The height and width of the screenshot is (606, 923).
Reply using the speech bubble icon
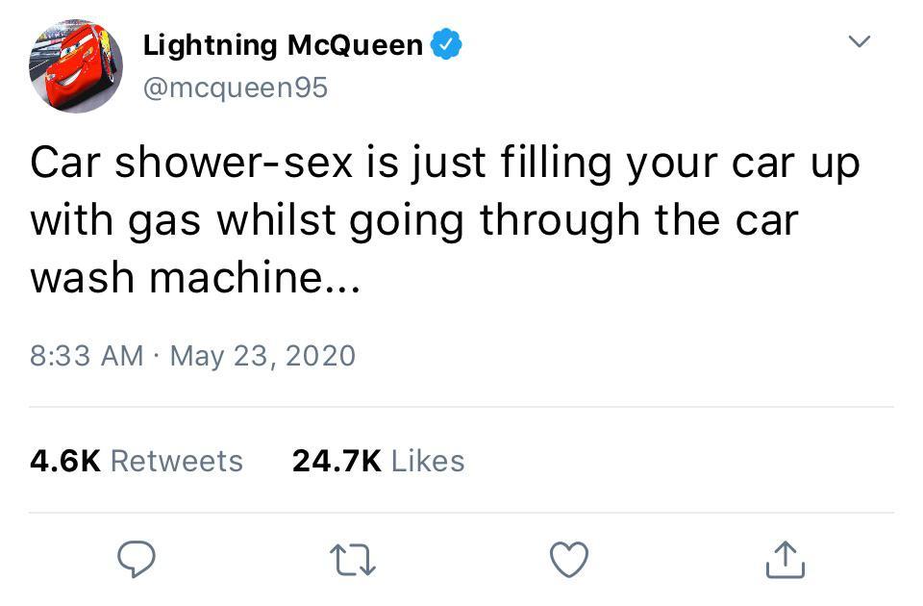[137, 559]
